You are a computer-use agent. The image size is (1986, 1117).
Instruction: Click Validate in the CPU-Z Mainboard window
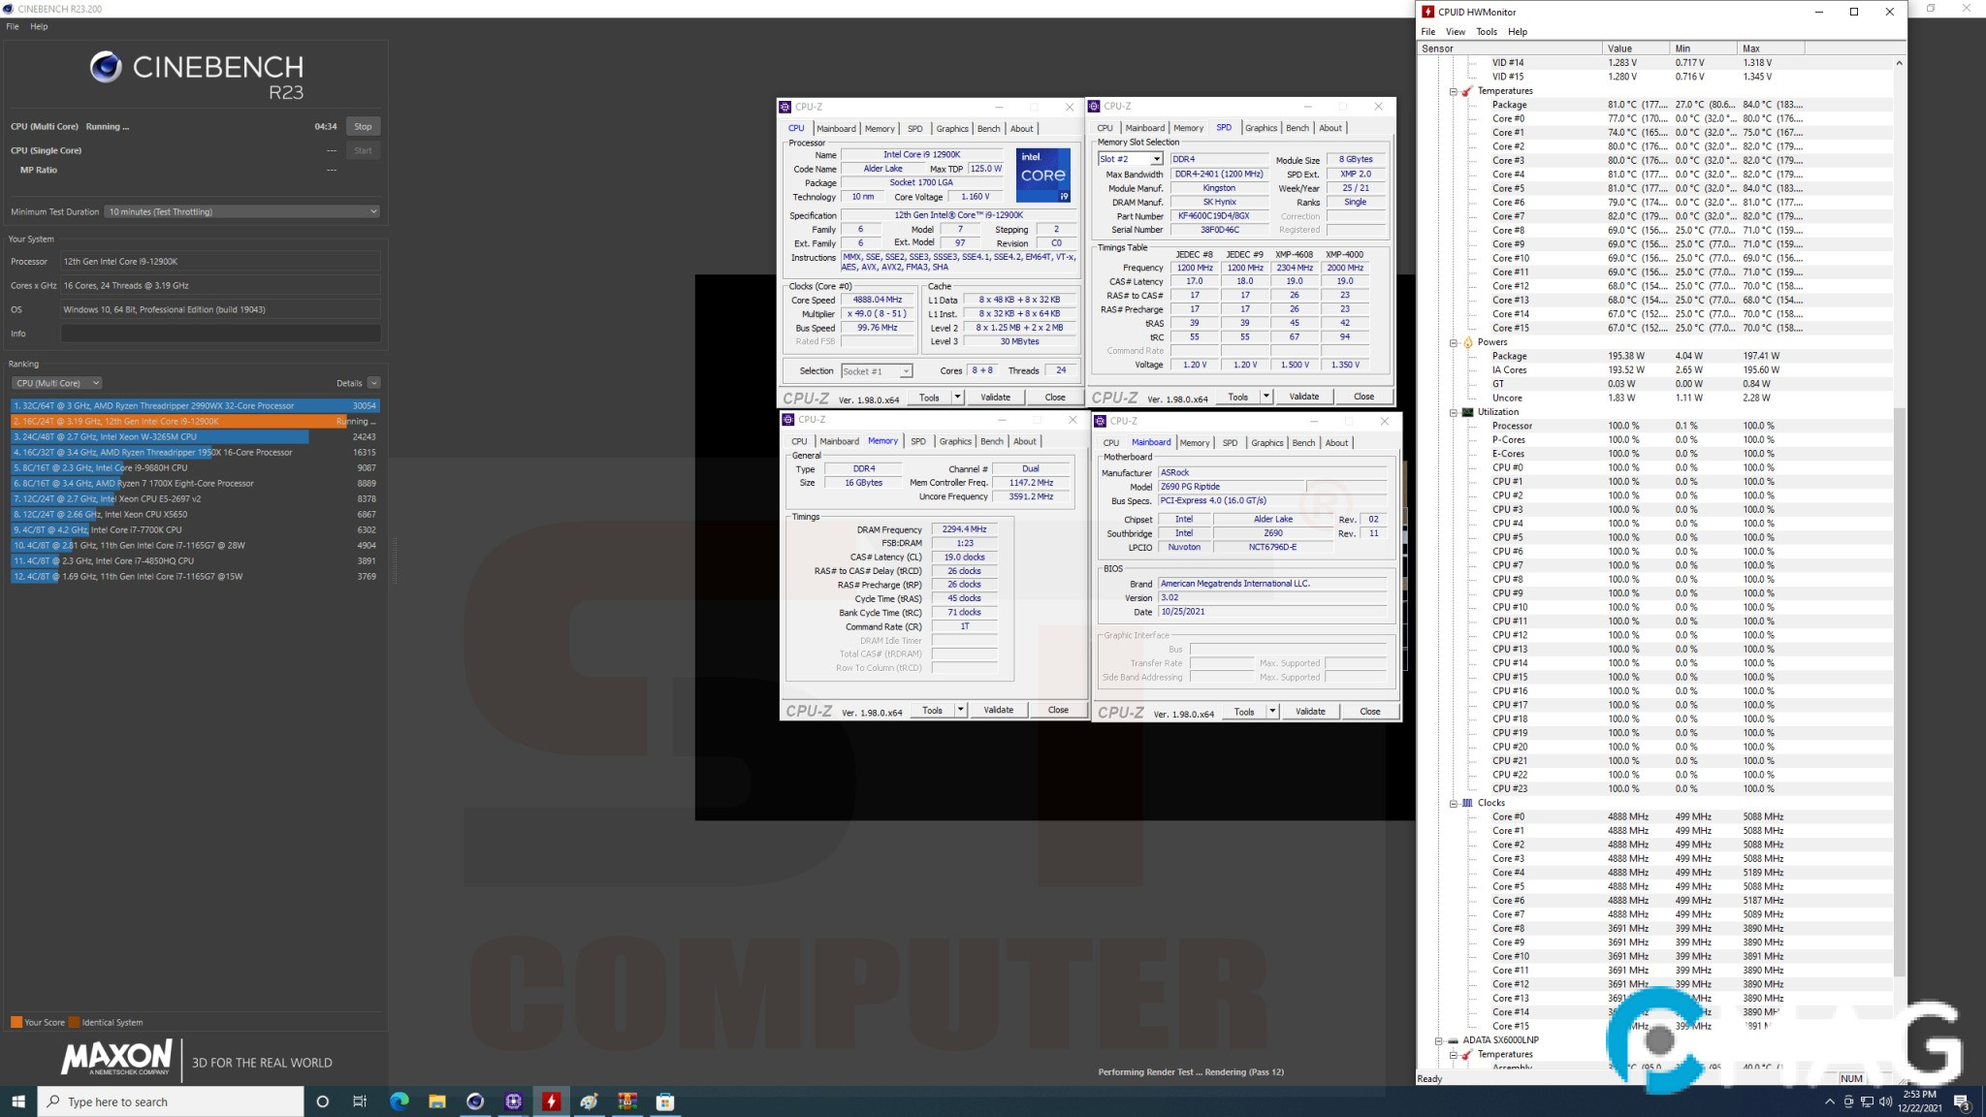coord(1309,711)
